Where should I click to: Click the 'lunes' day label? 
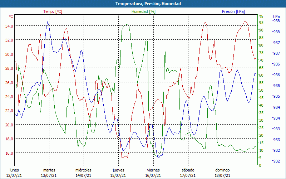pyautogui.click(x=14, y=170)
